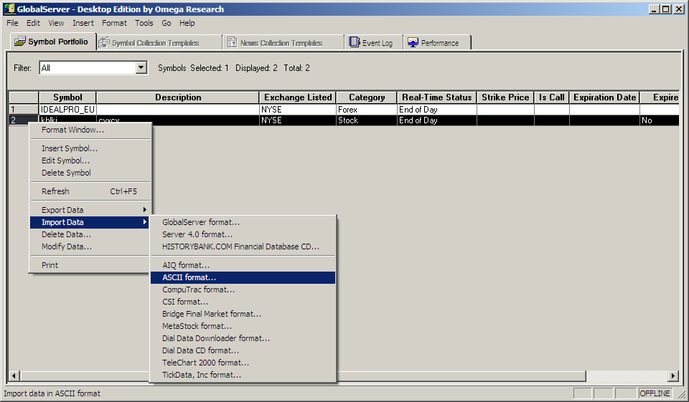Choose Modify Data from context menu

click(90, 247)
